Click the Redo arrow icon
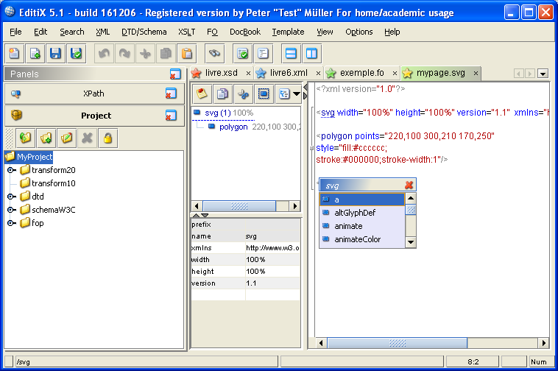Viewport: 558px width, 371px height. tap(124, 53)
